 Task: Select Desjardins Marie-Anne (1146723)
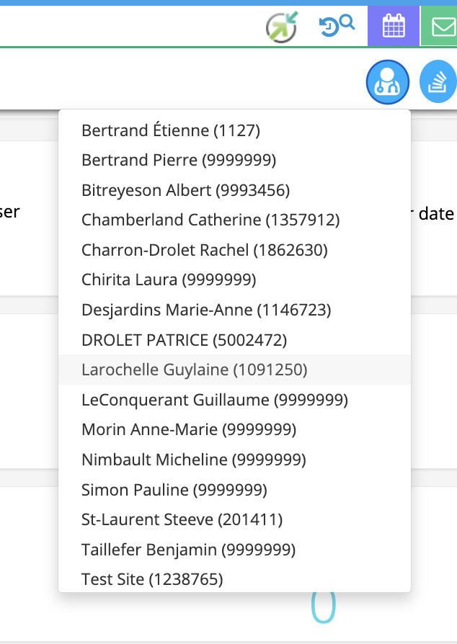pos(235,310)
